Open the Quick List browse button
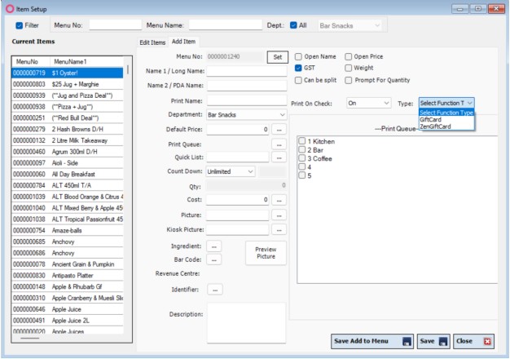510x359 pixels. (279, 157)
